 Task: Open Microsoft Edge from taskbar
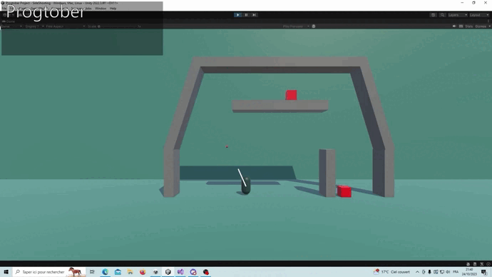105,272
